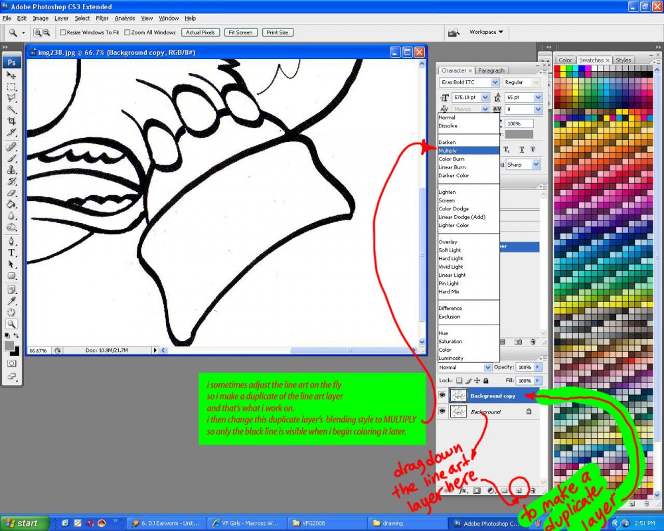This screenshot has width=664, height=531.
Task: Select the Polygonal Lasso tool
Action: (11, 98)
